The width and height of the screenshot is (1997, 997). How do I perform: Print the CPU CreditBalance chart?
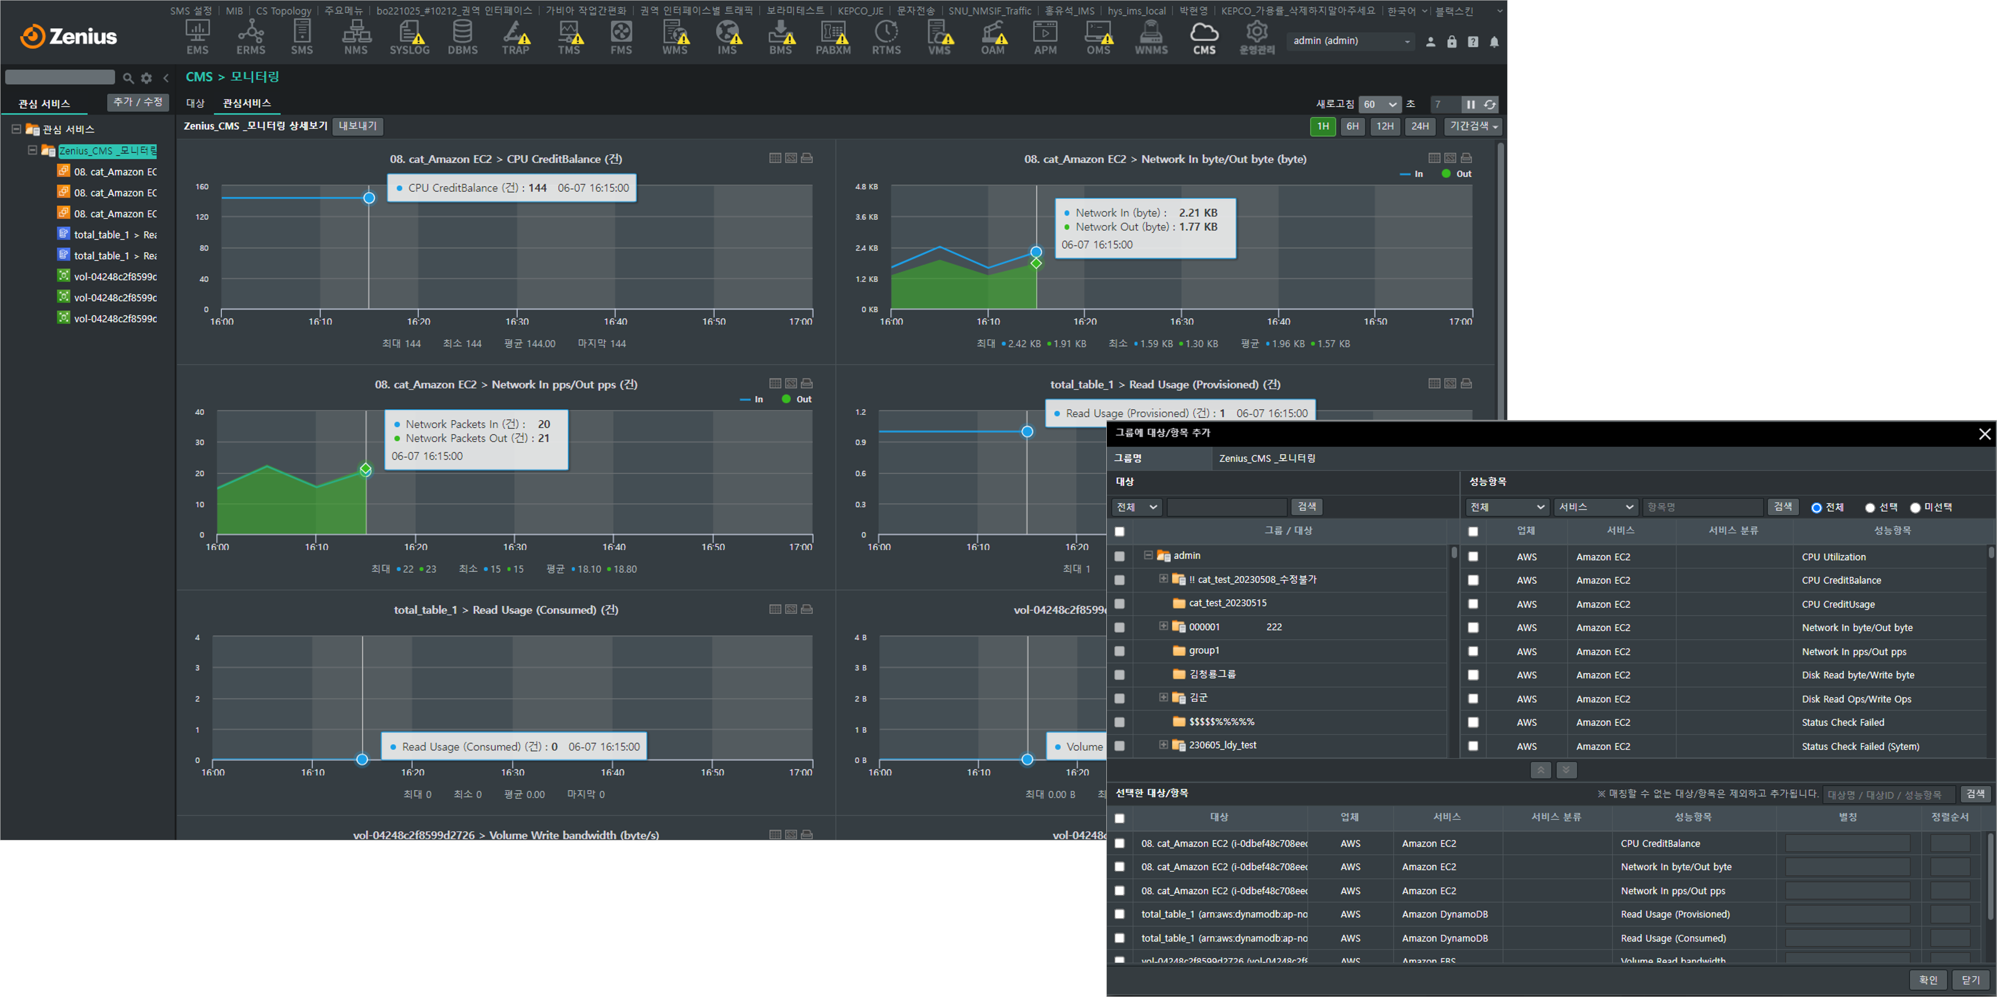807,158
